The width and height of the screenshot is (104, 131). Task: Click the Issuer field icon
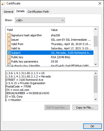tap(9, 40)
